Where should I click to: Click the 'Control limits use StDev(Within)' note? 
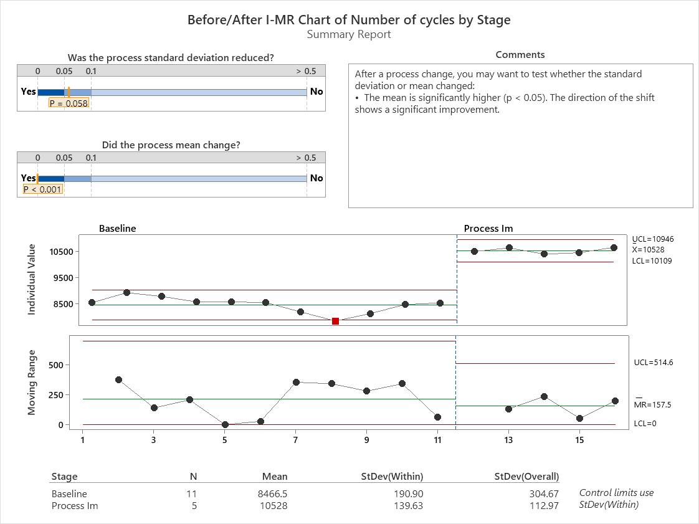tap(616, 498)
